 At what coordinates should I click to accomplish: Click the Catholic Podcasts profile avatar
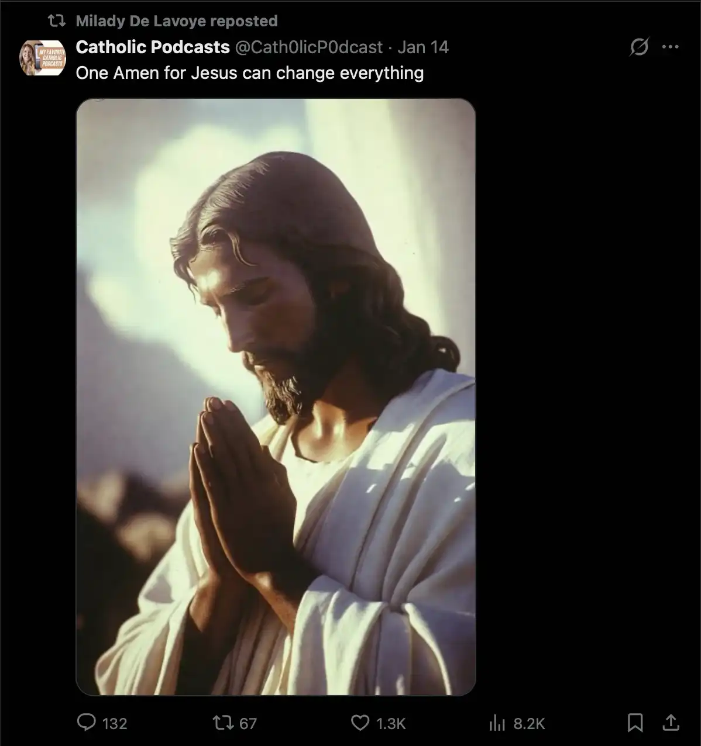[x=43, y=58]
